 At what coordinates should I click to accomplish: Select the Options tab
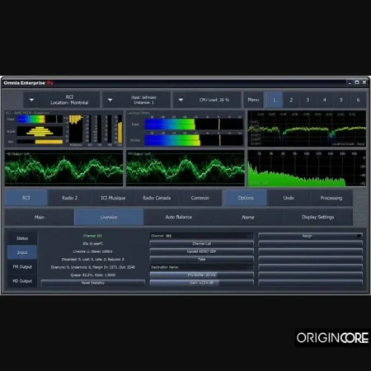[246, 198]
